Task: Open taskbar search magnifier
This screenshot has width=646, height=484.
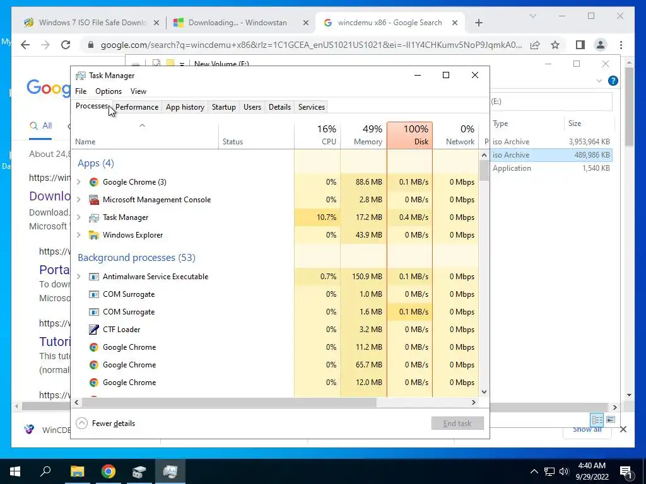Action: click(x=45, y=471)
